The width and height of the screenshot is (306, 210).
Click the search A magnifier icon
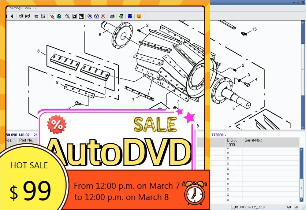pos(90,17)
